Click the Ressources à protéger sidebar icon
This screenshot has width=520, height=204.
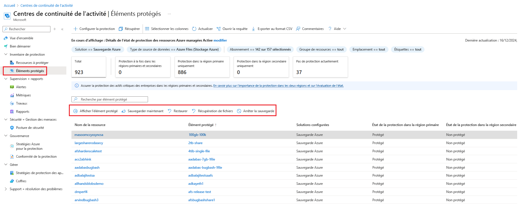[x=12, y=63]
